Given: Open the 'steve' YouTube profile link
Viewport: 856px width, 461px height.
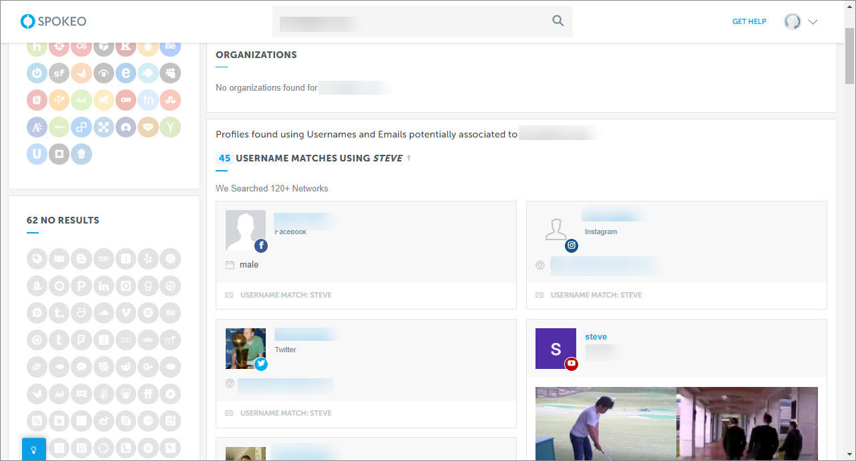Looking at the screenshot, I should [x=596, y=337].
